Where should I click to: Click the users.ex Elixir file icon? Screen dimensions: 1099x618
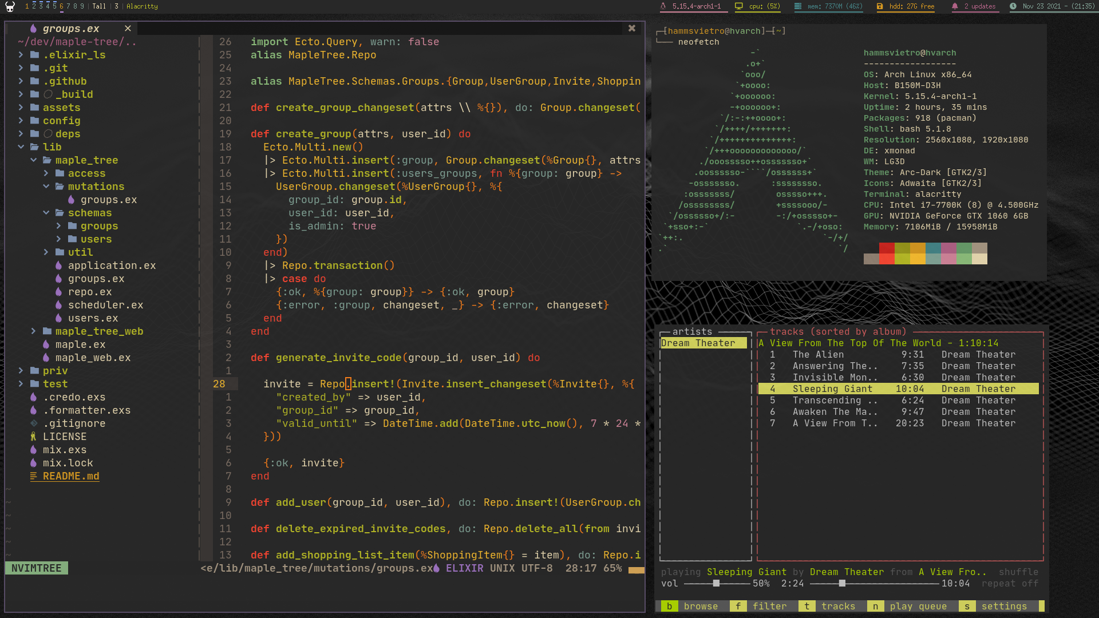point(58,318)
